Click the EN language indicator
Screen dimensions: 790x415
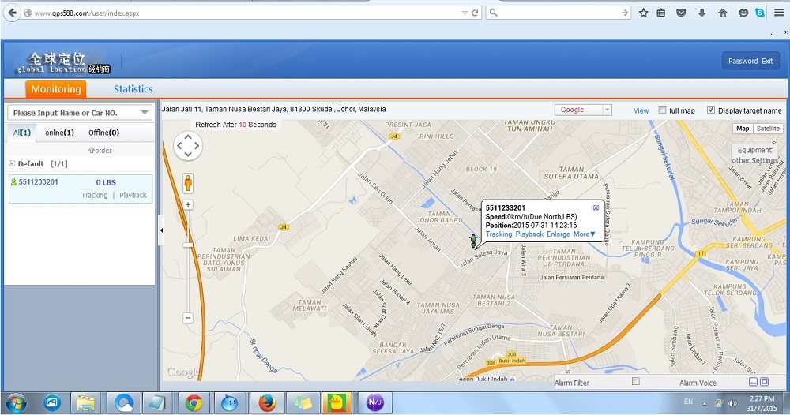(688, 402)
